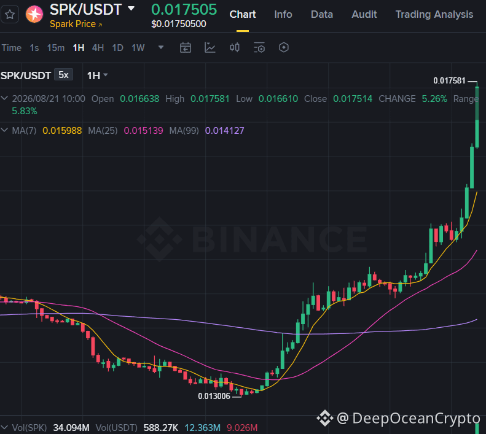Click the MA(99) value 0.014127
The width and height of the screenshot is (486, 434).
(x=224, y=130)
